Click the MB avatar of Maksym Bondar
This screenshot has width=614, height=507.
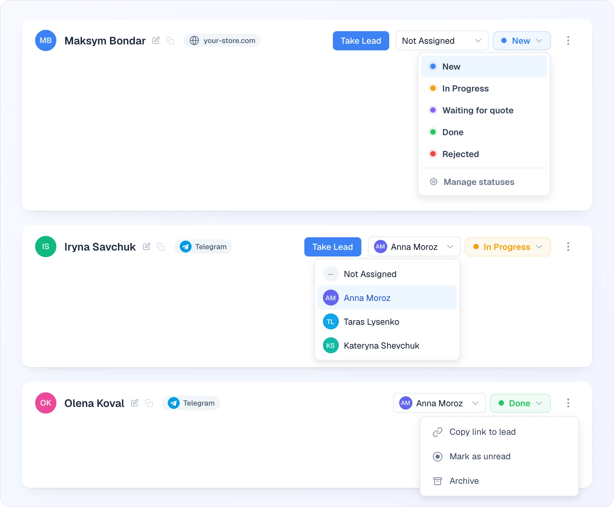point(46,40)
